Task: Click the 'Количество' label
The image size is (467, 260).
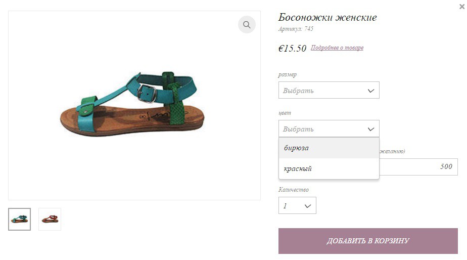Action: (294, 190)
